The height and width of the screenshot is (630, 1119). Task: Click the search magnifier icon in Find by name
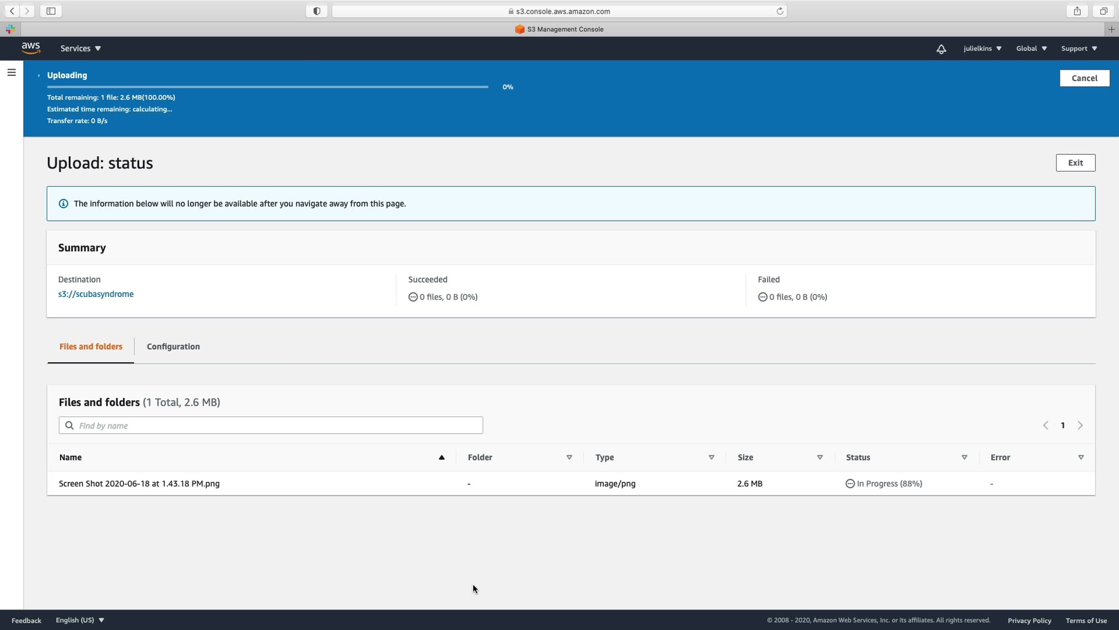[x=70, y=425]
